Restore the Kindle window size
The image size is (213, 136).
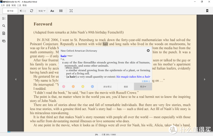coord(202,2)
